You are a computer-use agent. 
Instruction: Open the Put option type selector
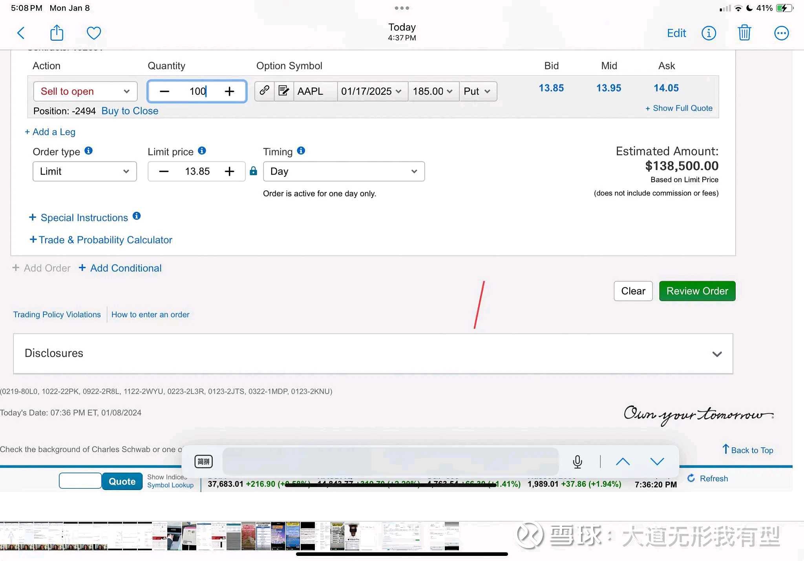click(477, 91)
